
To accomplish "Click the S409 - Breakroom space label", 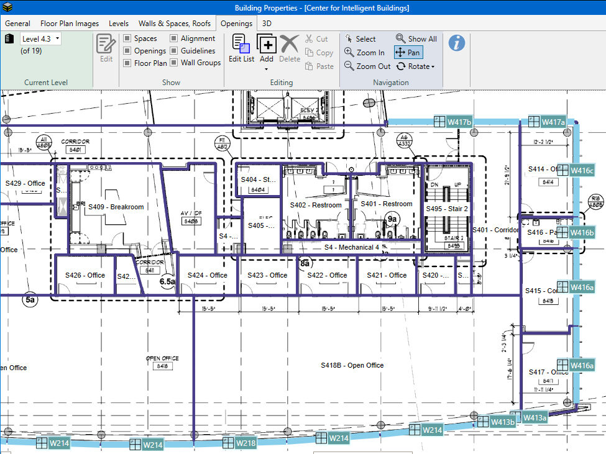I will point(116,207).
